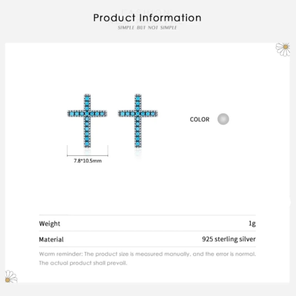The height and width of the screenshot is (296, 296).
Task: Click the 925 sterling silver value
Action: click(x=229, y=239)
